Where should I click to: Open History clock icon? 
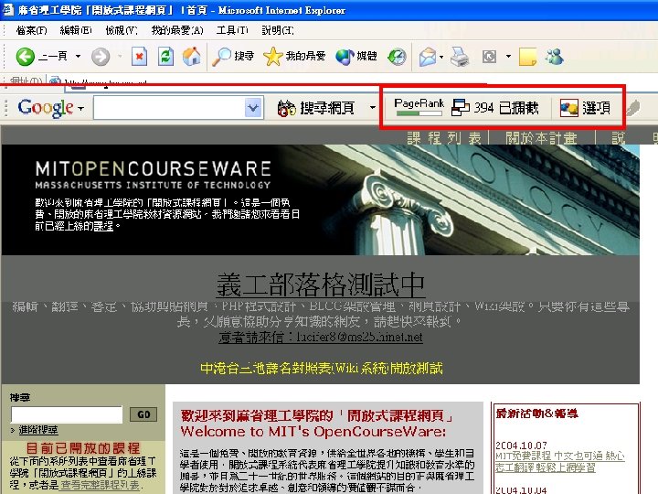(397, 57)
